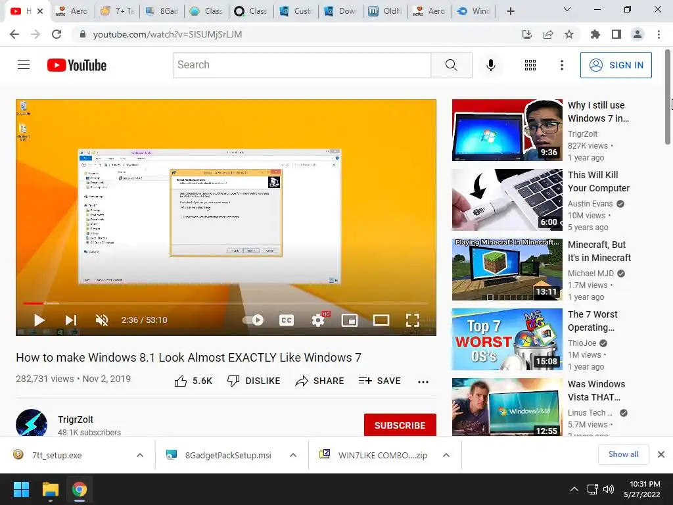Screen dimensions: 673x505
Task: Open TrigrZolt channel name link
Action: (76, 420)
